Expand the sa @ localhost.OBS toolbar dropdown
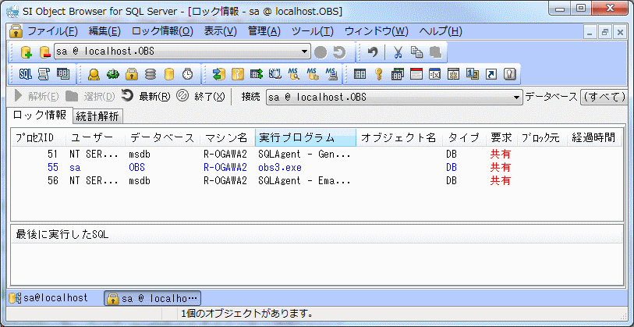 305,52
